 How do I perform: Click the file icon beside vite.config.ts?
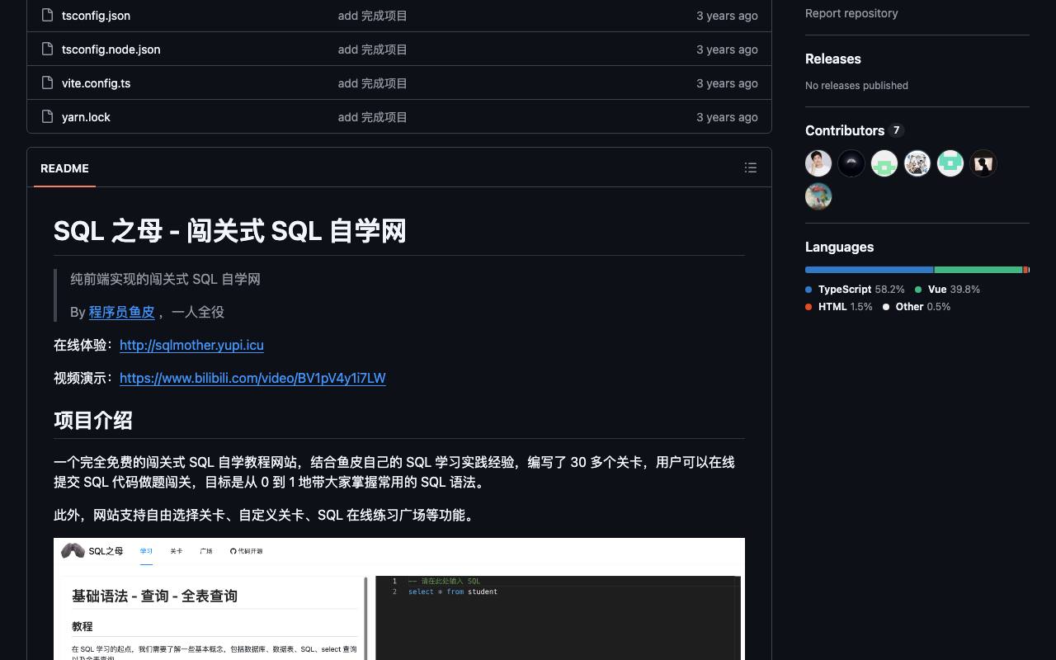[47, 82]
